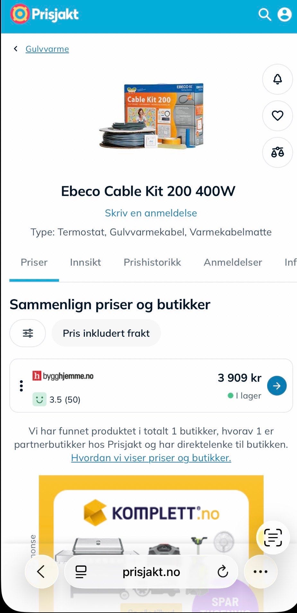Tap the price alert bell icon

point(277,79)
